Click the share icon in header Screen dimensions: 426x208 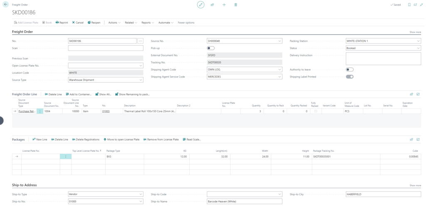[x=212, y=5]
